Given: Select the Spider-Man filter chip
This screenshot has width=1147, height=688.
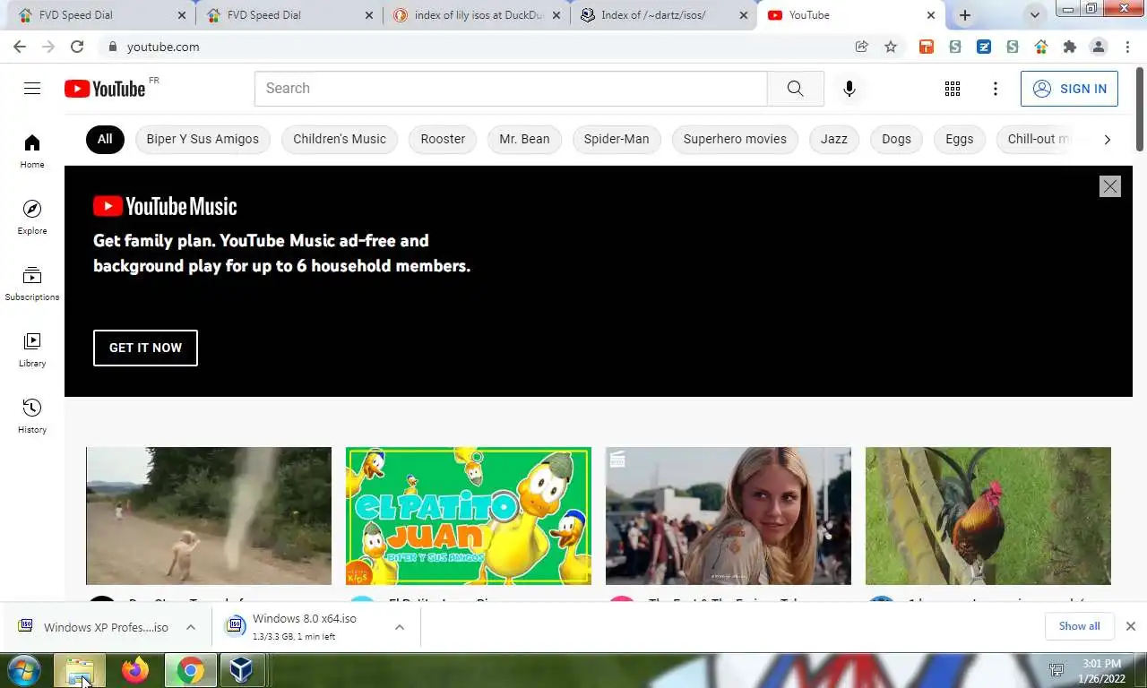Looking at the screenshot, I should pyautogui.click(x=617, y=139).
